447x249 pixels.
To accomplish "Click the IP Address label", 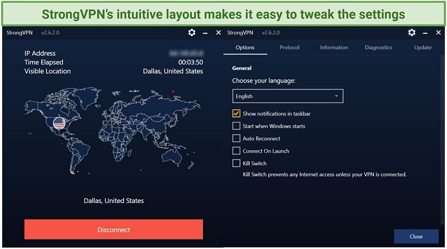I will [40, 53].
